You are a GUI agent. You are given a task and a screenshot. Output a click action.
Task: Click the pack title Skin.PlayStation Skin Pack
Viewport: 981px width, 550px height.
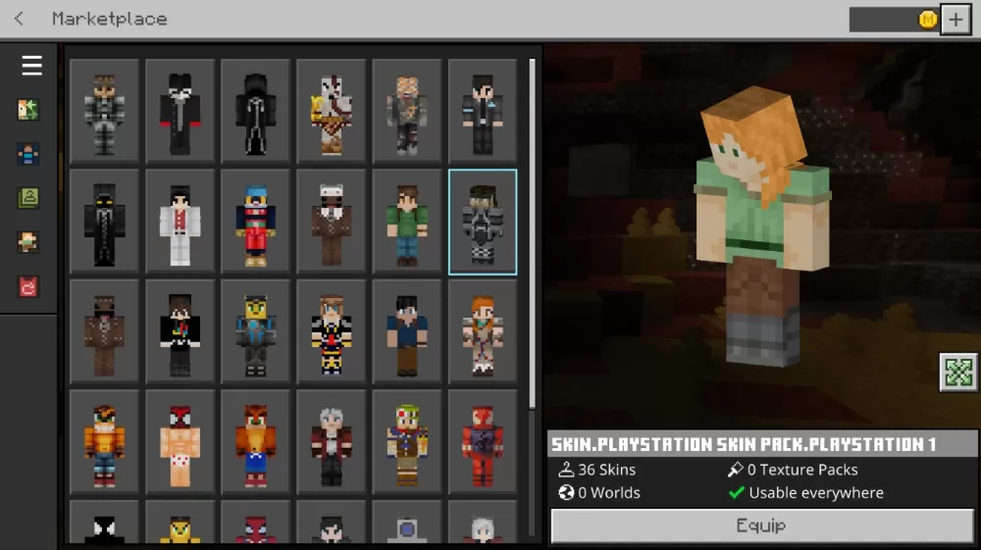pos(744,444)
